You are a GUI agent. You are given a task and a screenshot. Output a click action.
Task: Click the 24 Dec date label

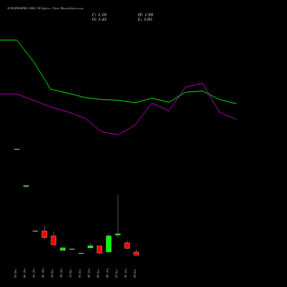point(34,273)
